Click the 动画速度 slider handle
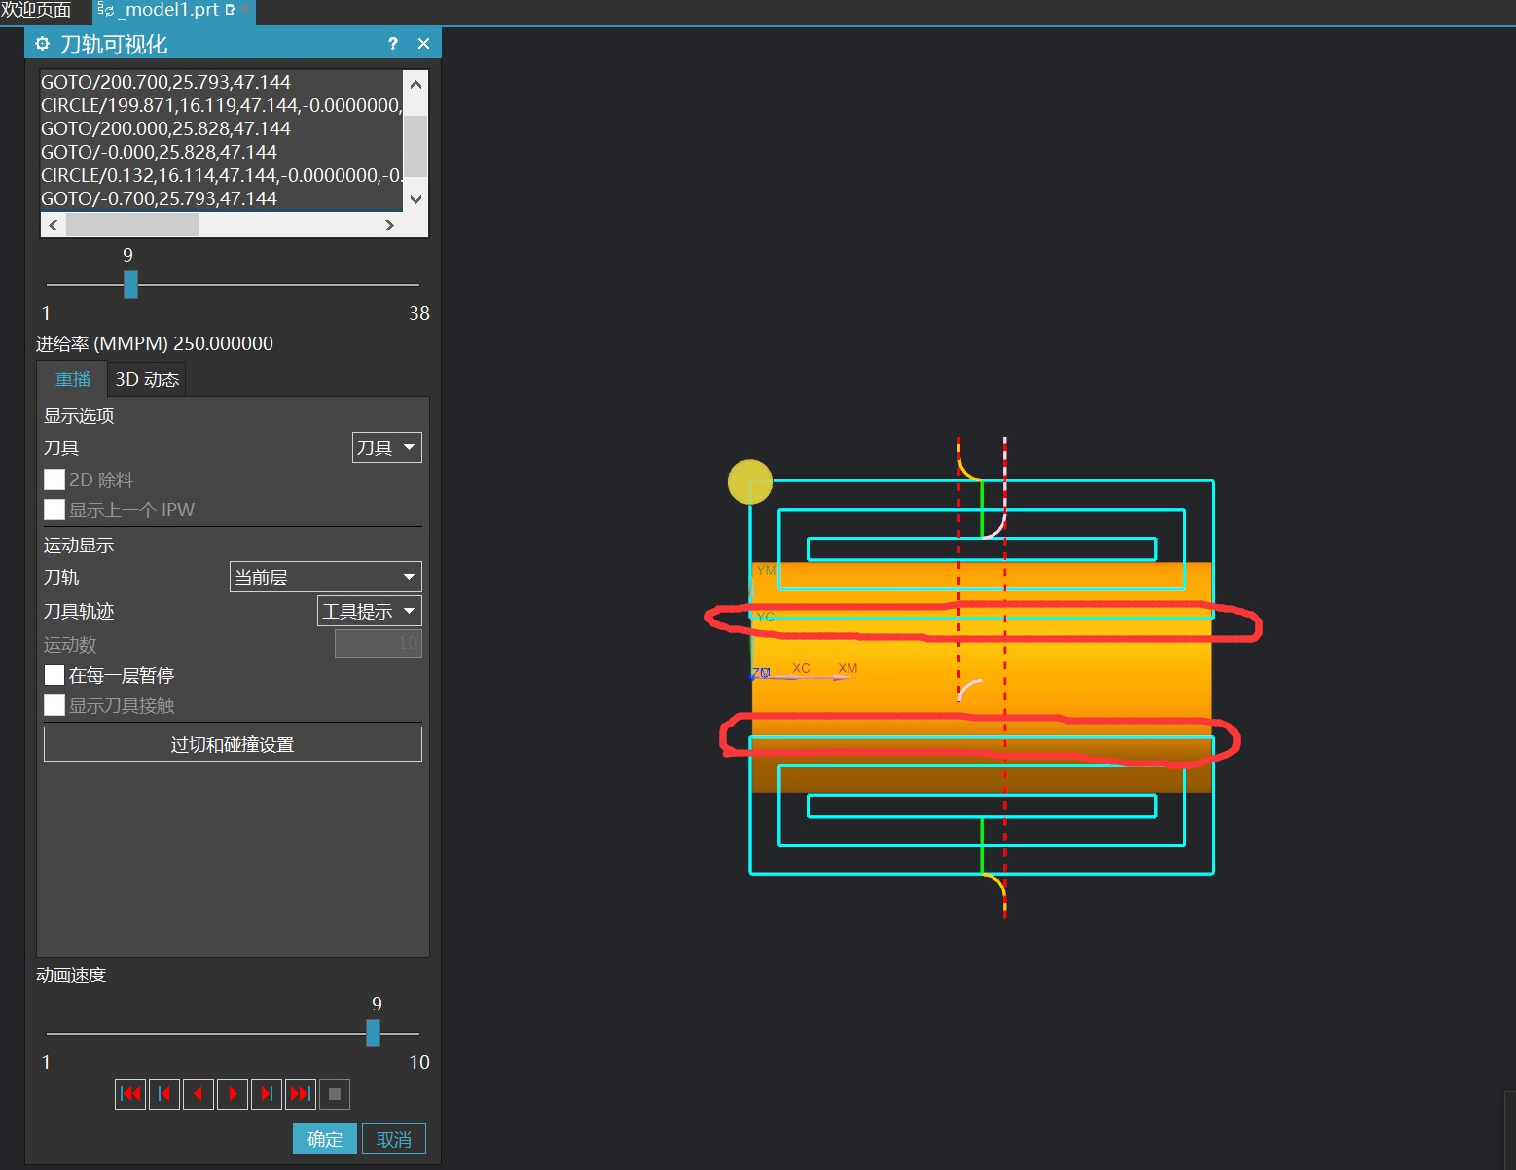This screenshot has height=1170, width=1516. click(373, 1033)
